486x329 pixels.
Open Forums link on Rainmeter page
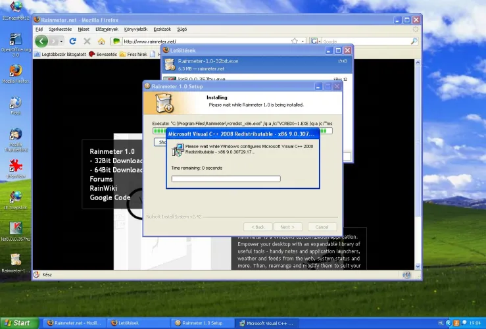pos(101,179)
